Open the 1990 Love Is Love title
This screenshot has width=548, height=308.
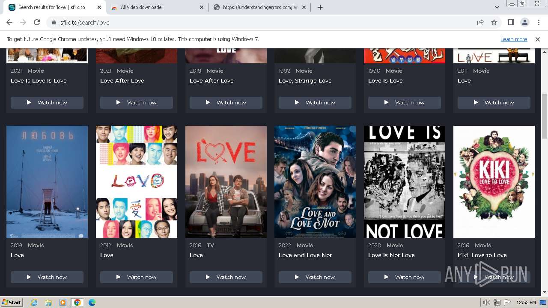[385, 80]
